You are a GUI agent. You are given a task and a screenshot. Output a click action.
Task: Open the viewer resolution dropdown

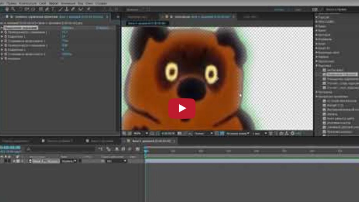pyautogui.click(x=204, y=134)
